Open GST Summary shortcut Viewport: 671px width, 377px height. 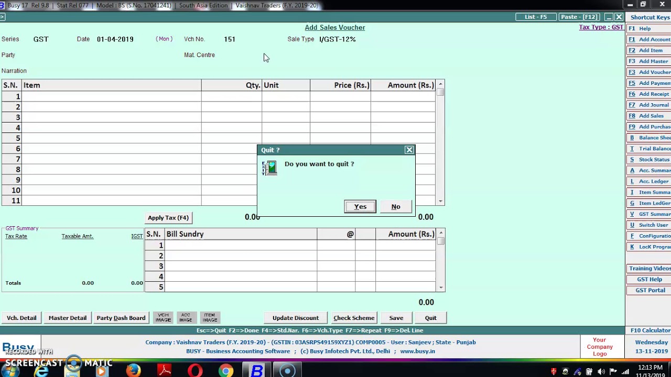coord(648,214)
